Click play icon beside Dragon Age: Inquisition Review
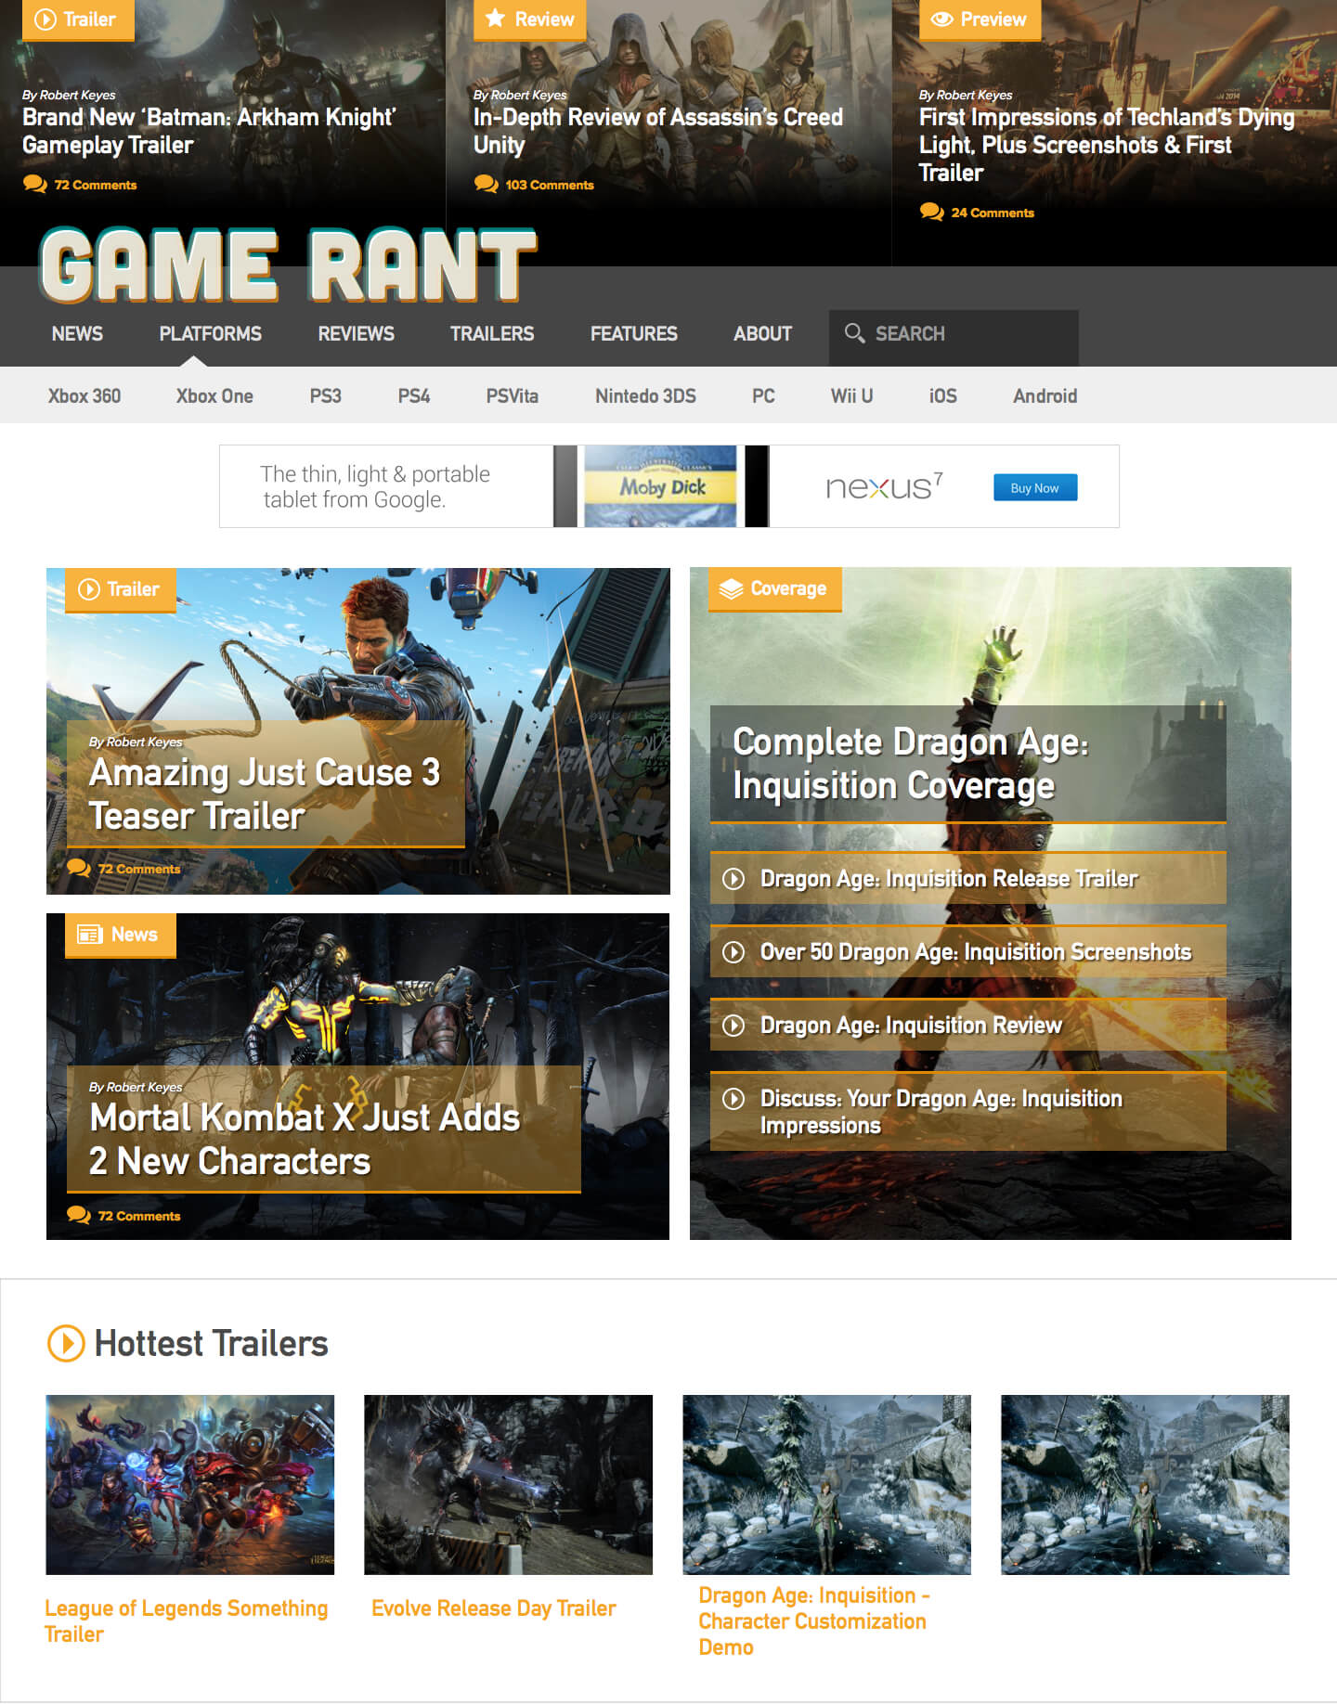 (733, 1026)
